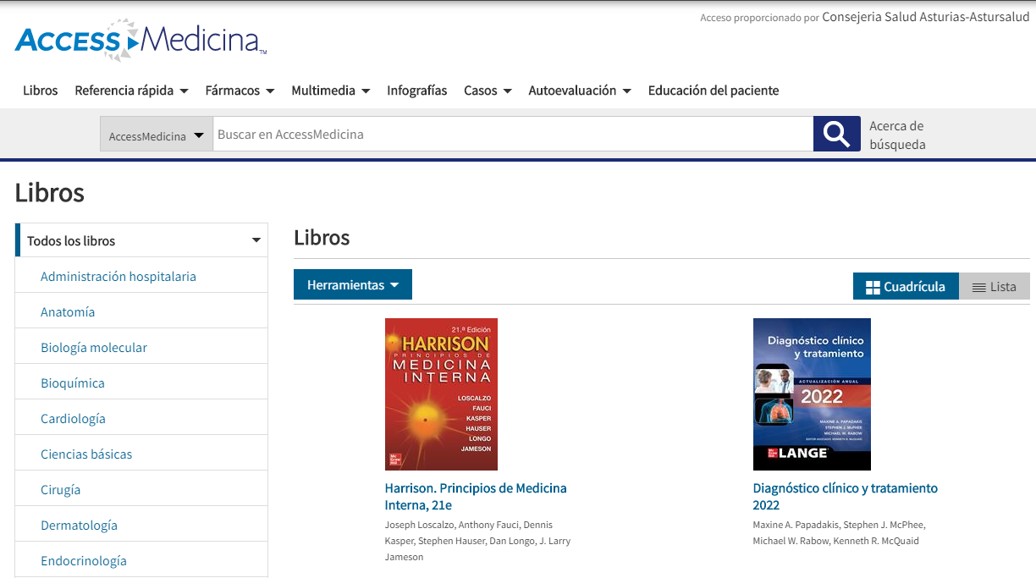The image size is (1036, 578).
Task: Click the Buscar en AccessMedicina search field
Action: click(512, 134)
